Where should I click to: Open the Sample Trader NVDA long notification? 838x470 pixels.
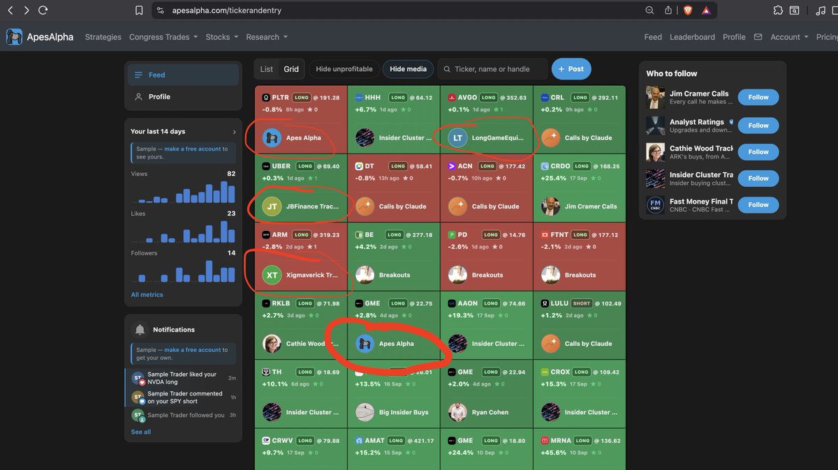click(183, 378)
